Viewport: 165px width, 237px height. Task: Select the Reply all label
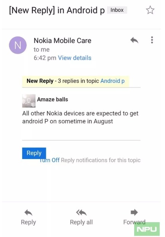coord(81,222)
